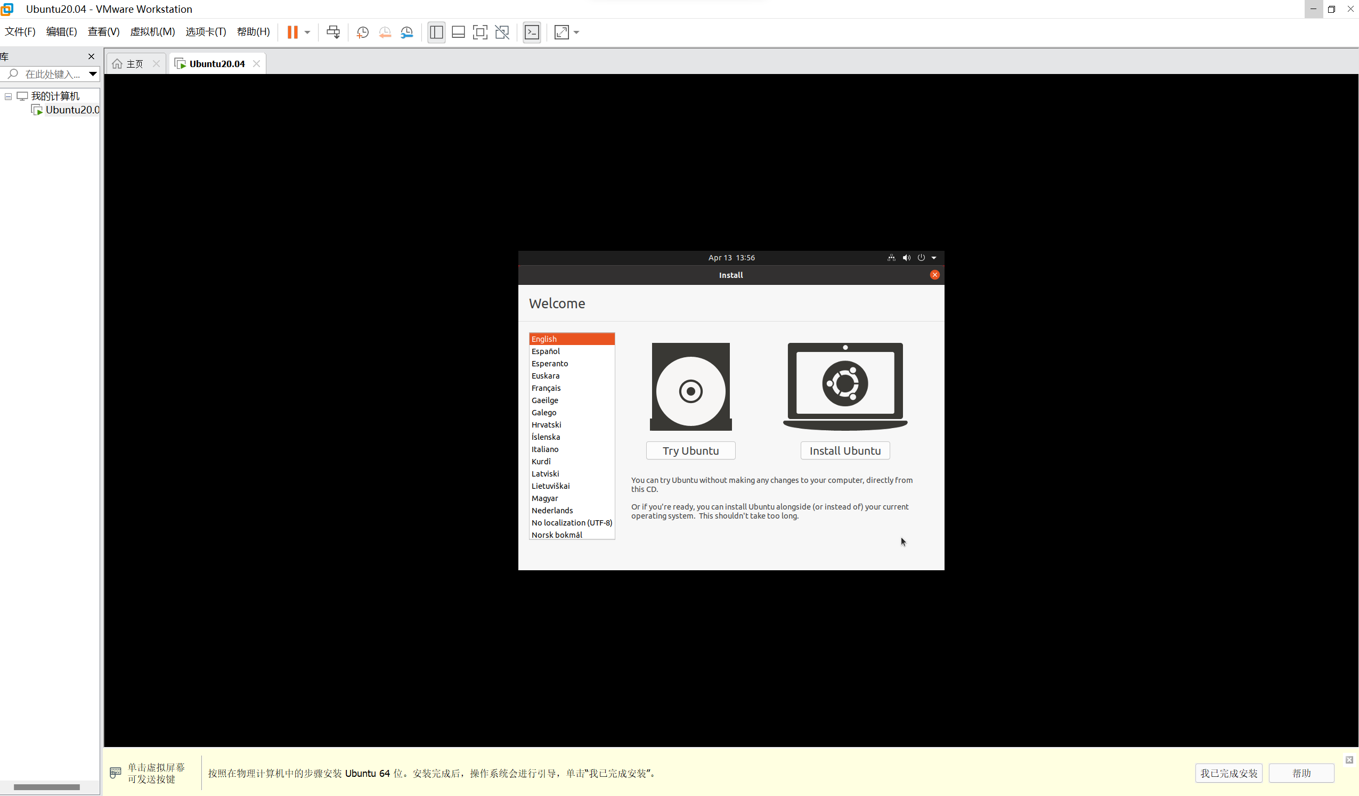Select No localization (UTF-8) entry
1359x796 pixels.
tap(572, 523)
